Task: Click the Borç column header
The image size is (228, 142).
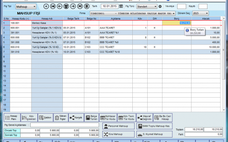Action: pos(177,19)
